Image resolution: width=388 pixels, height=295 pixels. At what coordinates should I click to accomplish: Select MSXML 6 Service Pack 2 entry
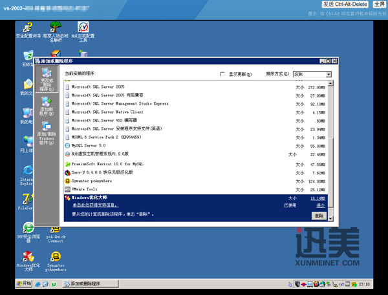(107, 137)
